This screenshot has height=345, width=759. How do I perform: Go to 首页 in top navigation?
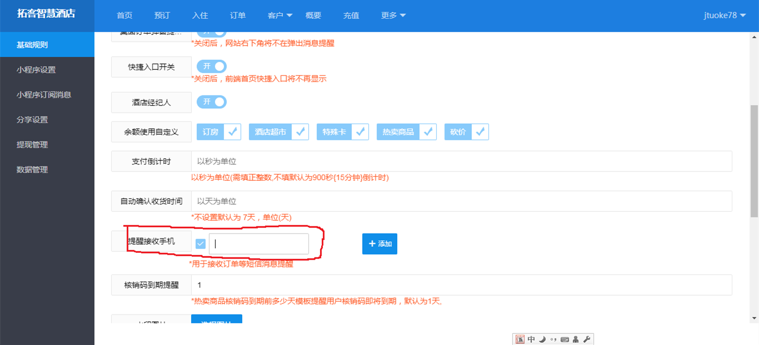pos(124,16)
